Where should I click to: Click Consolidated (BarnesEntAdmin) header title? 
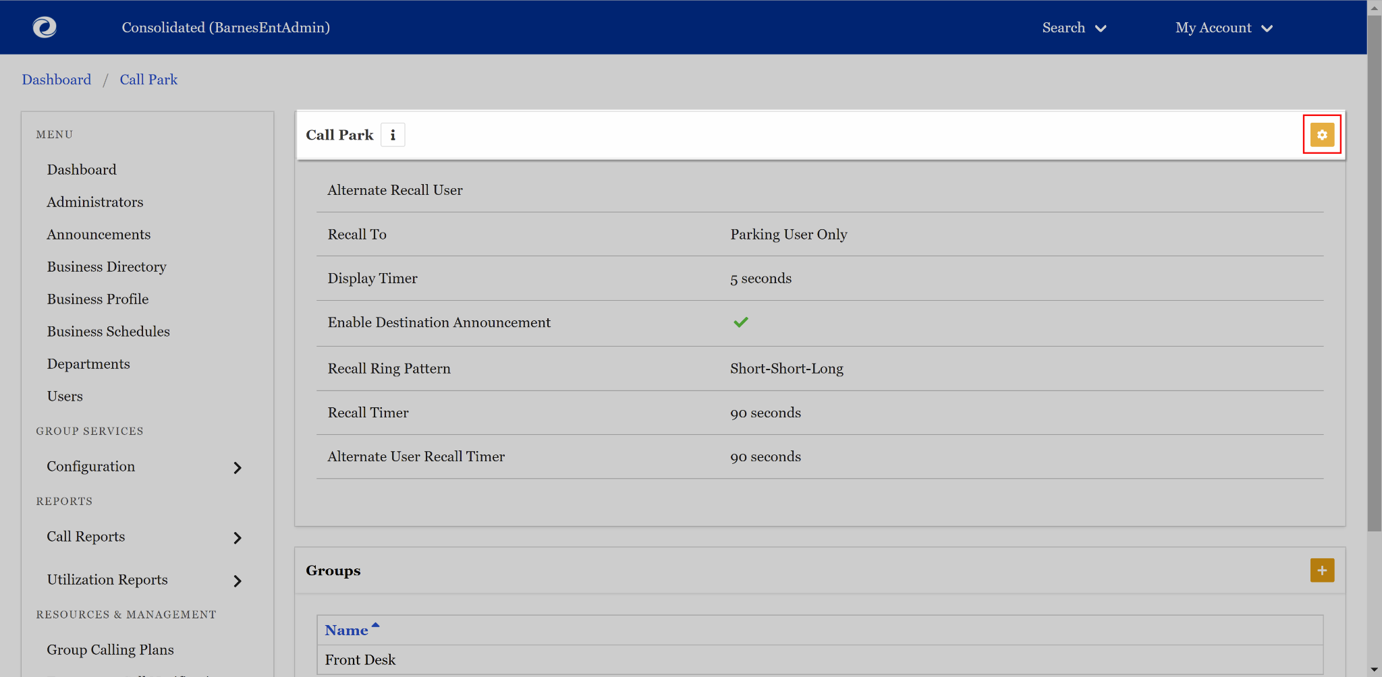click(x=225, y=28)
